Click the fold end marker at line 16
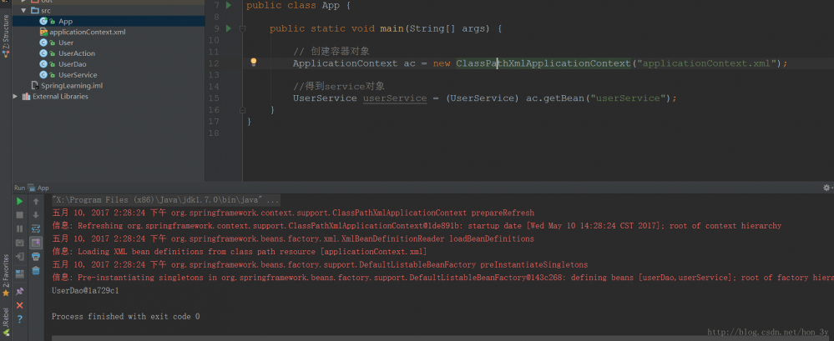This screenshot has height=341, width=834. click(243, 110)
